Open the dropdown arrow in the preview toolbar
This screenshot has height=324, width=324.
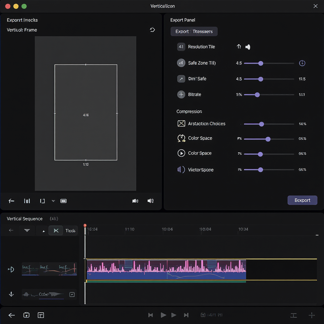pyautogui.click(x=53, y=201)
